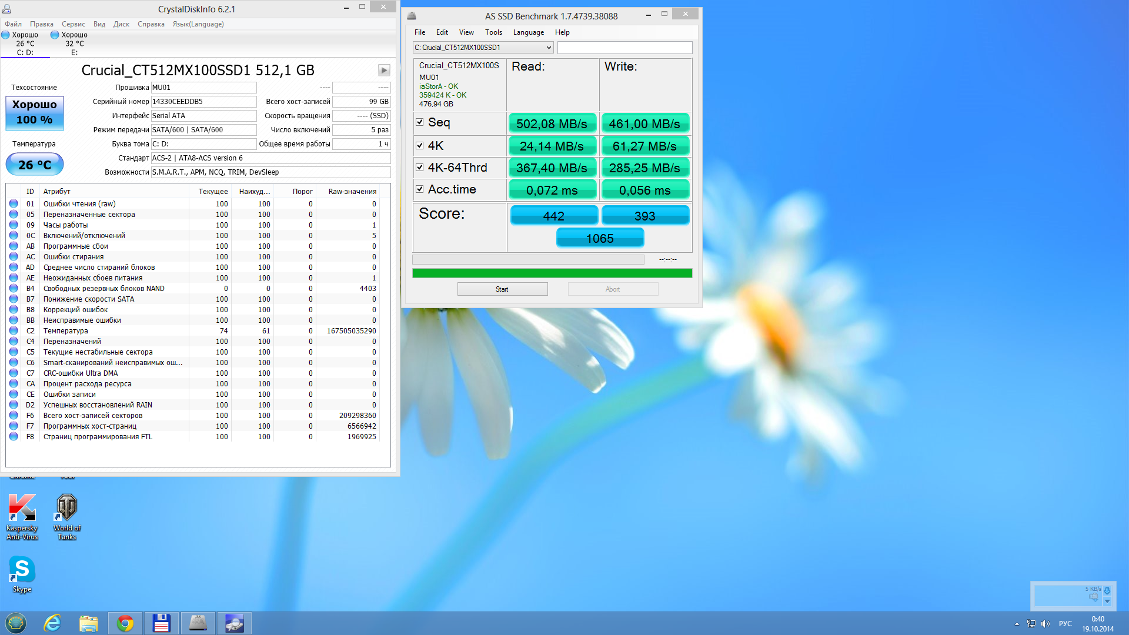Open Google Chrome from taskbar

[125, 623]
